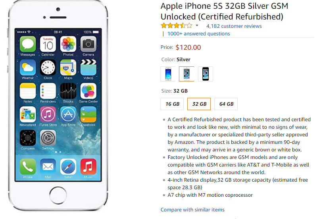The width and height of the screenshot is (323, 219).
Task: Click the Safari compass icon in the phone dock
Action: pyautogui.click(x=68, y=167)
